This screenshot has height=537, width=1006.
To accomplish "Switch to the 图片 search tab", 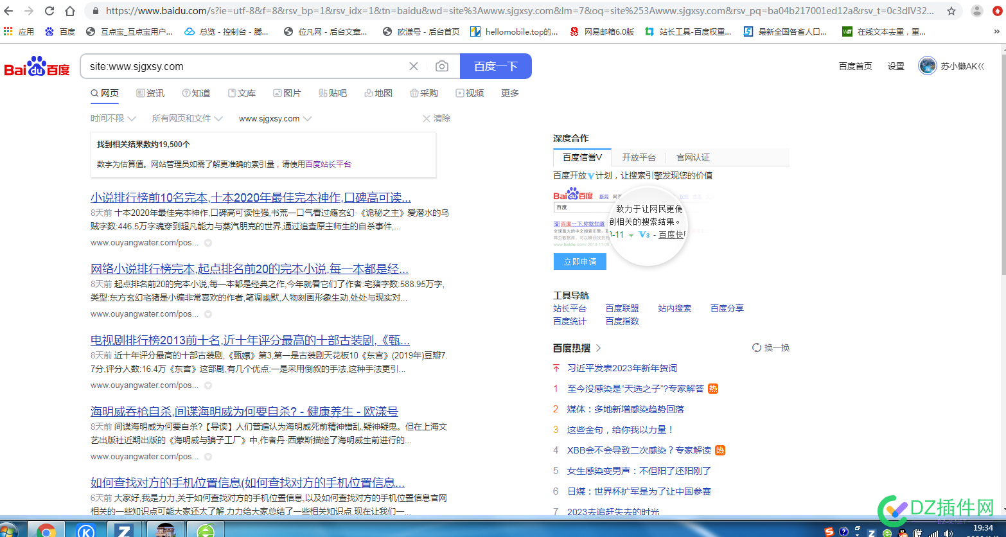I will [287, 93].
